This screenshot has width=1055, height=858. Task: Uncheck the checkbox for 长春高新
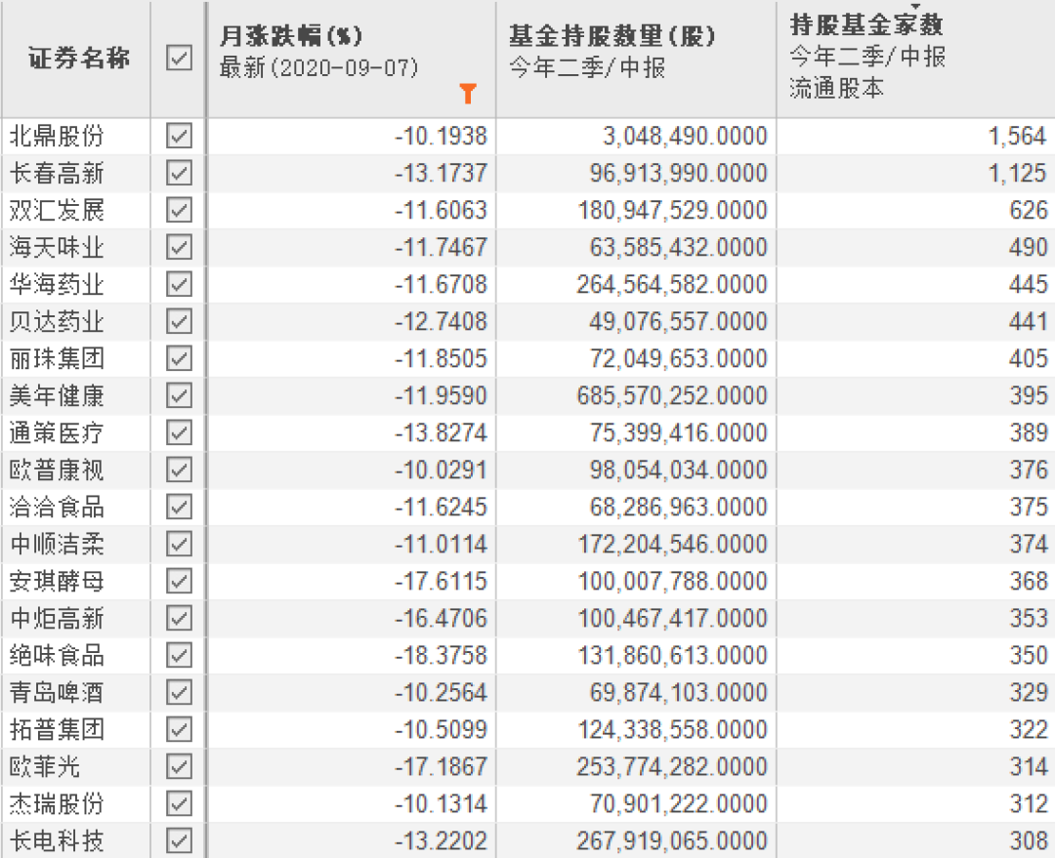[179, 173]
